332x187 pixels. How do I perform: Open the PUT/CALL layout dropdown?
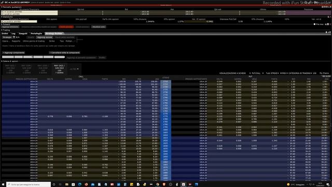pyautogui.click(x=257, y=73)
